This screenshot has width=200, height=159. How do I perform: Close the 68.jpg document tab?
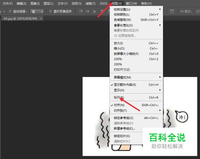(41, 18)
